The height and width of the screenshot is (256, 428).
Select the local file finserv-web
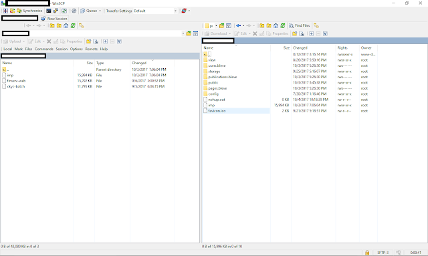pyautogui.click(x=16, y=81)
